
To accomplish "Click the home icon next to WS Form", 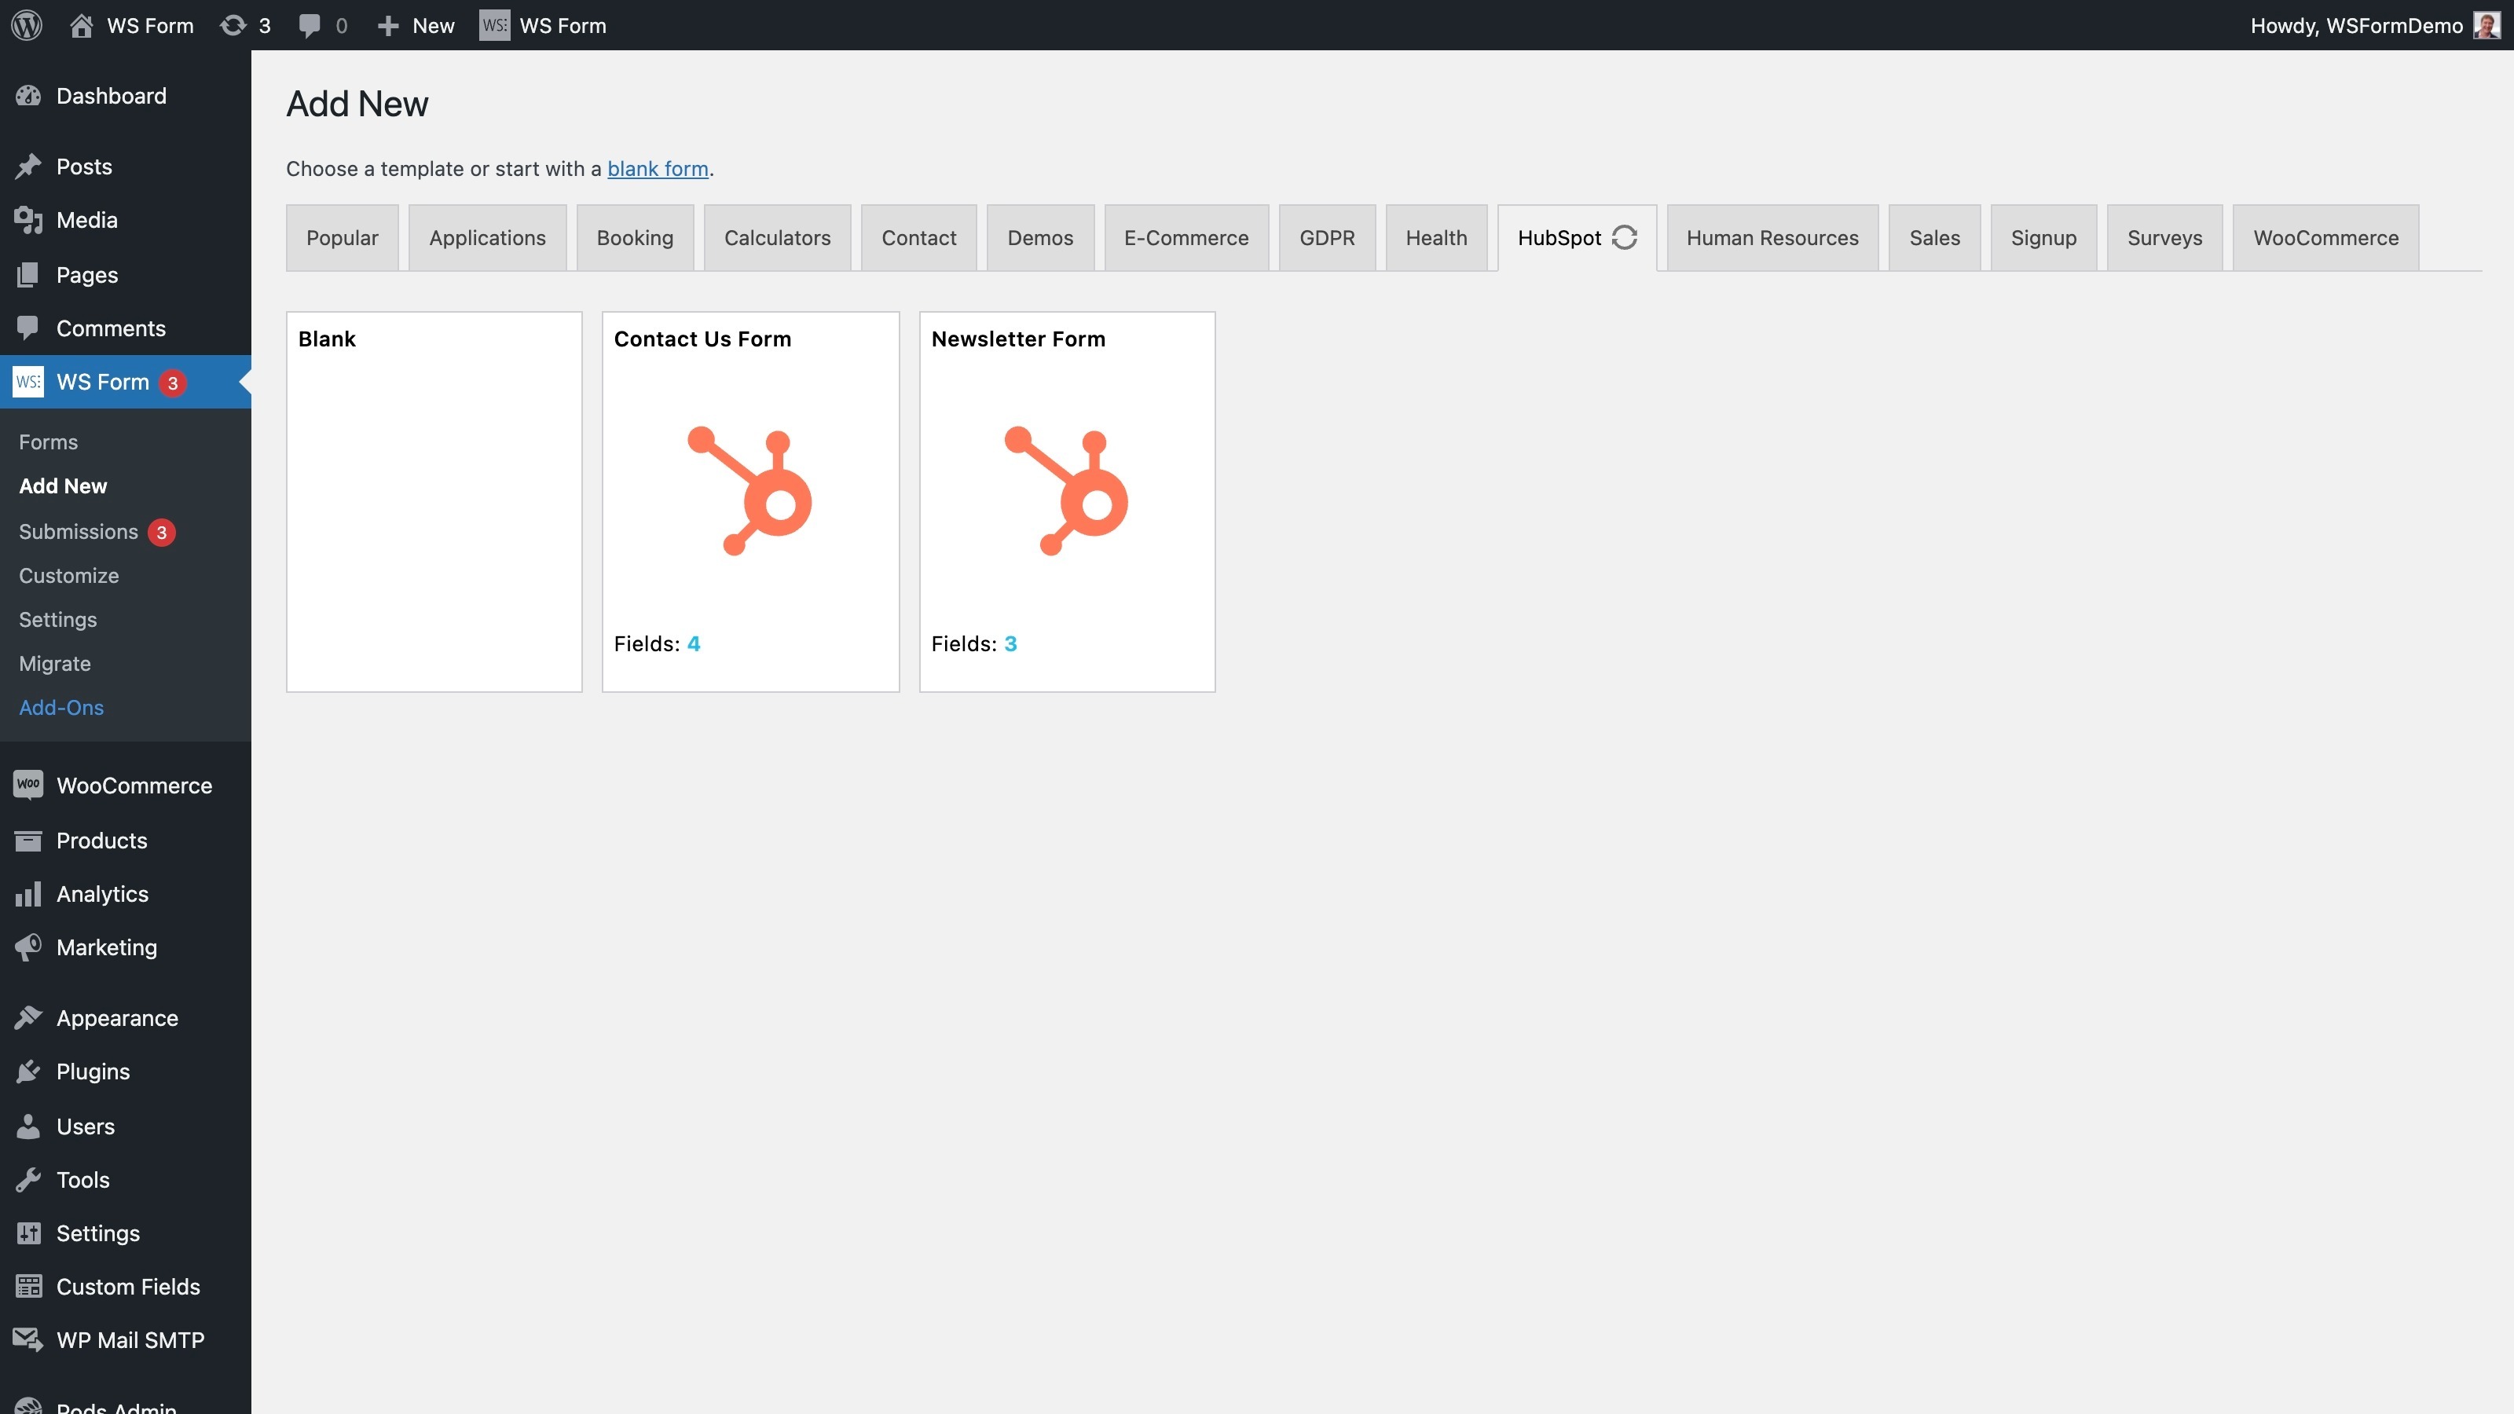I will coord(81,25).
